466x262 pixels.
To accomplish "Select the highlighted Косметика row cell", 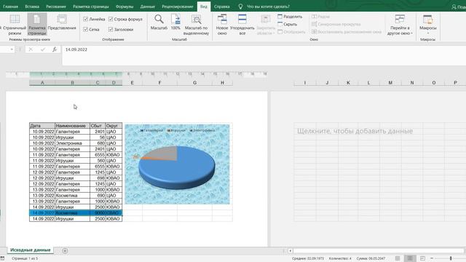I will pos(72,213).
